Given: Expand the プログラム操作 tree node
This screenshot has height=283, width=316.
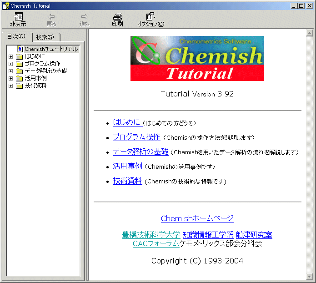Looking at the screenshot, I should pyautogui.click(x=10, y=64).
